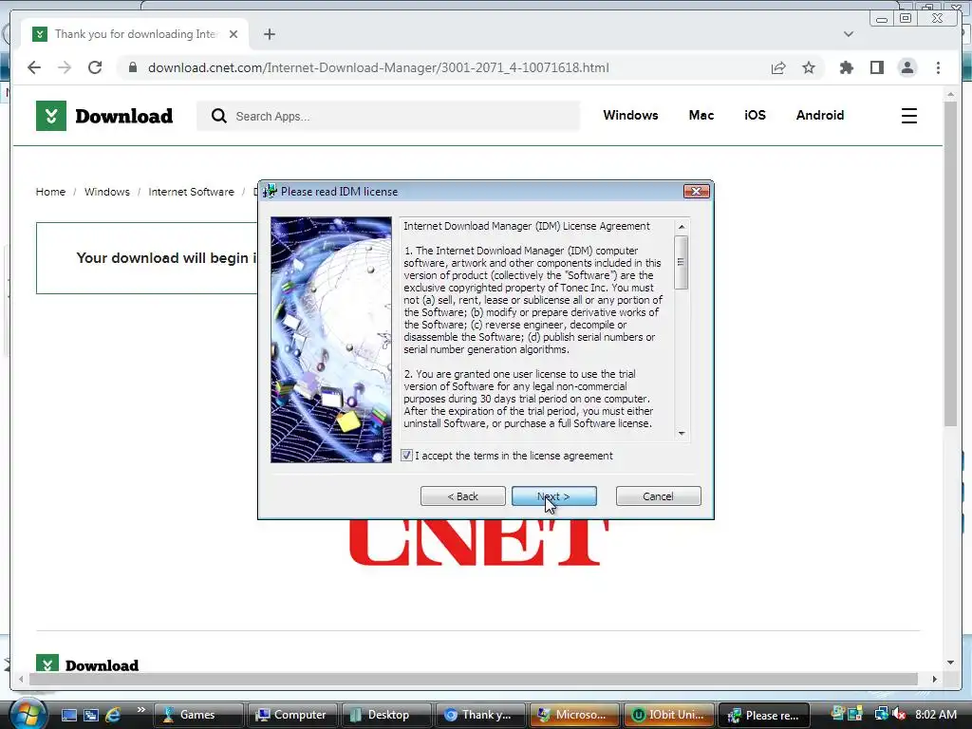This screenshot has height=729, width=972.
Task: Close the IDM license dialog with the X
Action: coord(696,192)
